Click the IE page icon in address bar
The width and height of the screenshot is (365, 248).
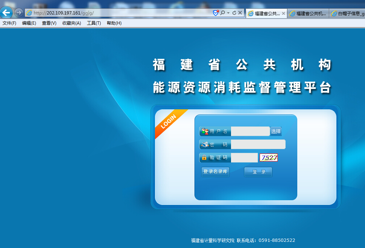point(29,13)
